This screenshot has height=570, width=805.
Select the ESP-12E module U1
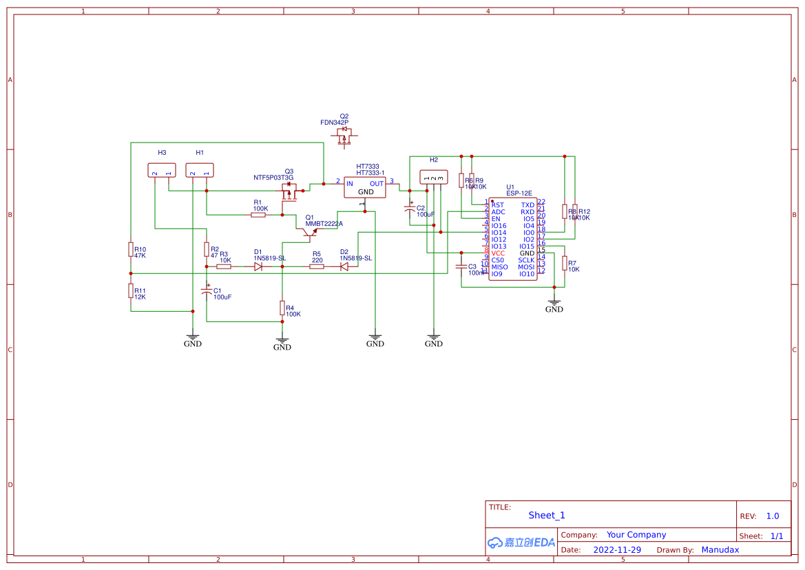pyautogui.click(x=512, y=237)
